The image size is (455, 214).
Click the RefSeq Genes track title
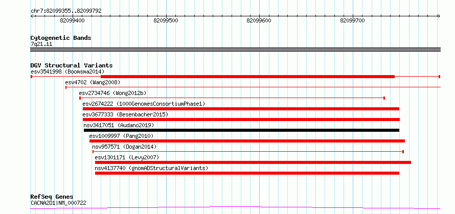52,197
